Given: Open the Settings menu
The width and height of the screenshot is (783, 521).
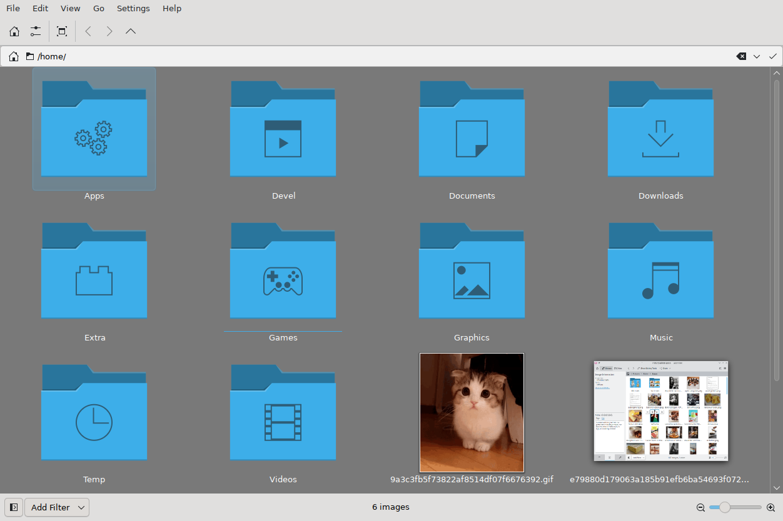Looking at the screenshot, I should click(x=133, y=8).
